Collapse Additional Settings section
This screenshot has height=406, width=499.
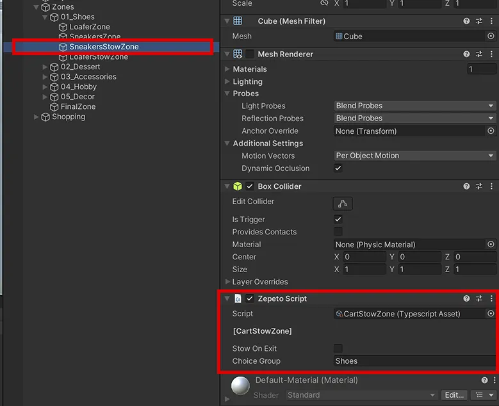[x=227, y=143]
